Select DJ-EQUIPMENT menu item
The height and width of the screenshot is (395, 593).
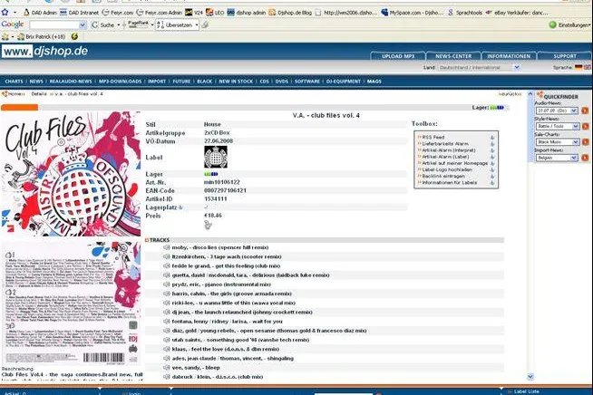(x=344, y=82)
